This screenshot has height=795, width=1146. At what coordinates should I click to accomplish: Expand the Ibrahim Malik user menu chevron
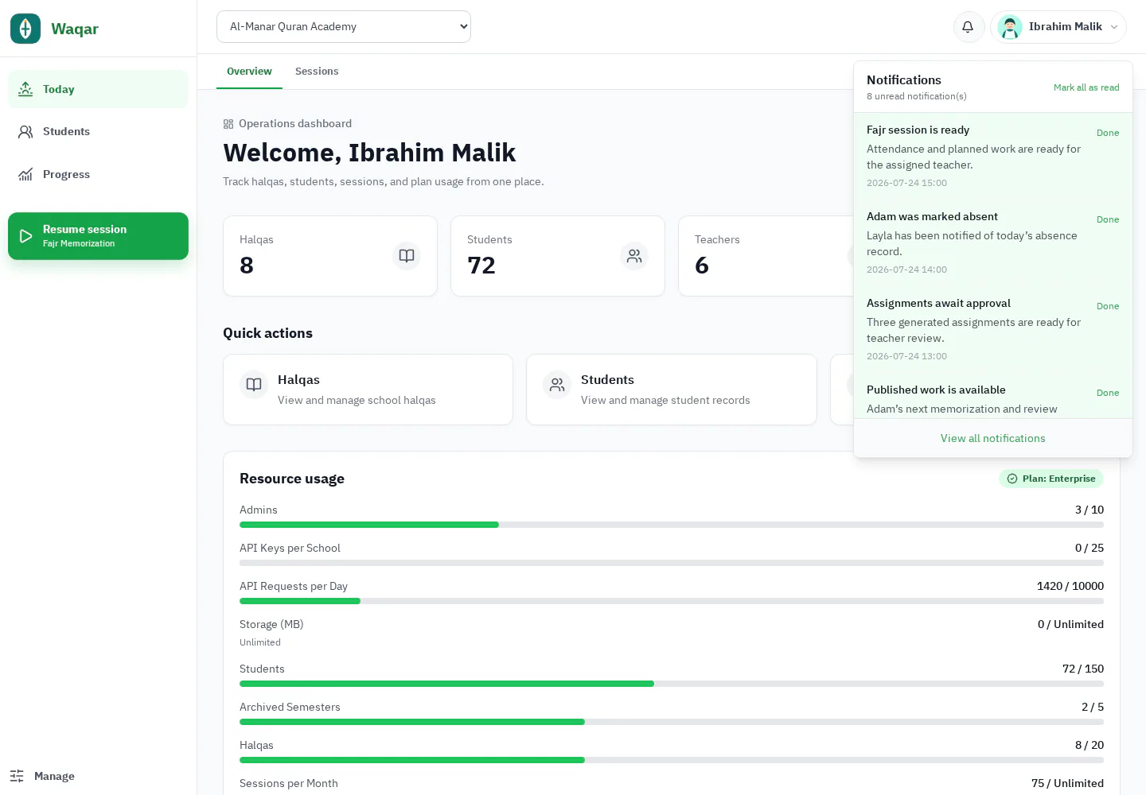(x=1114, y=27)
